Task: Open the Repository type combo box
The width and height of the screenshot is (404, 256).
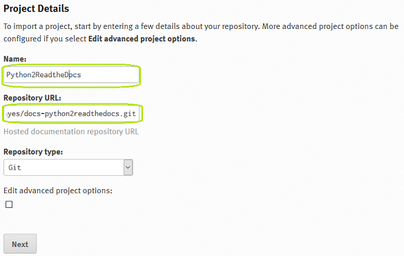Action: coord(68,168)
